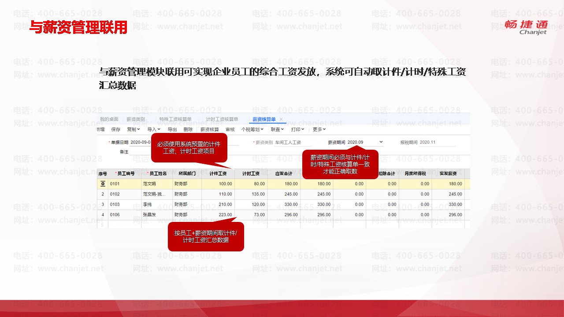This screenshot has width=564, height=317.
Task: Select the 计时工资核算单 tab
Action: click(x=222, y=119)
